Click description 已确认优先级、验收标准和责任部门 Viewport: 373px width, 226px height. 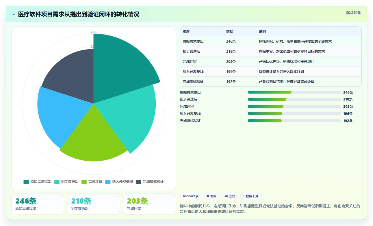click(287, 62)
